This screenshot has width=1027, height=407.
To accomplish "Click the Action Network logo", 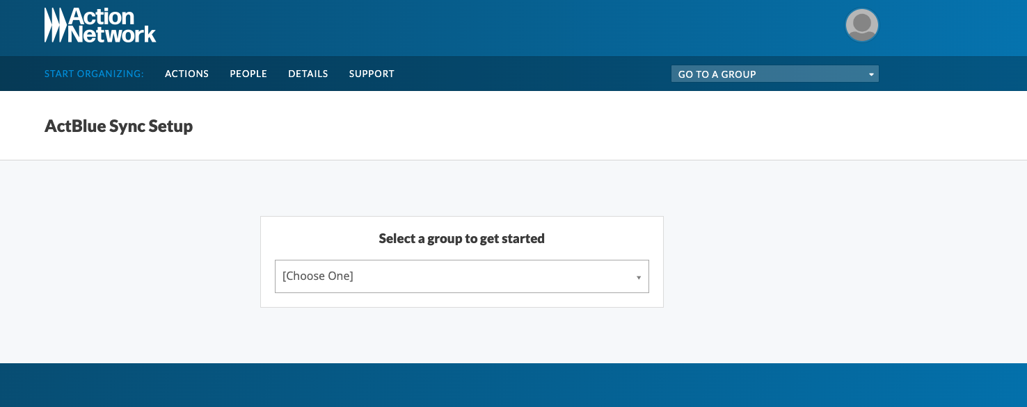I will click(x=100, y=25).
